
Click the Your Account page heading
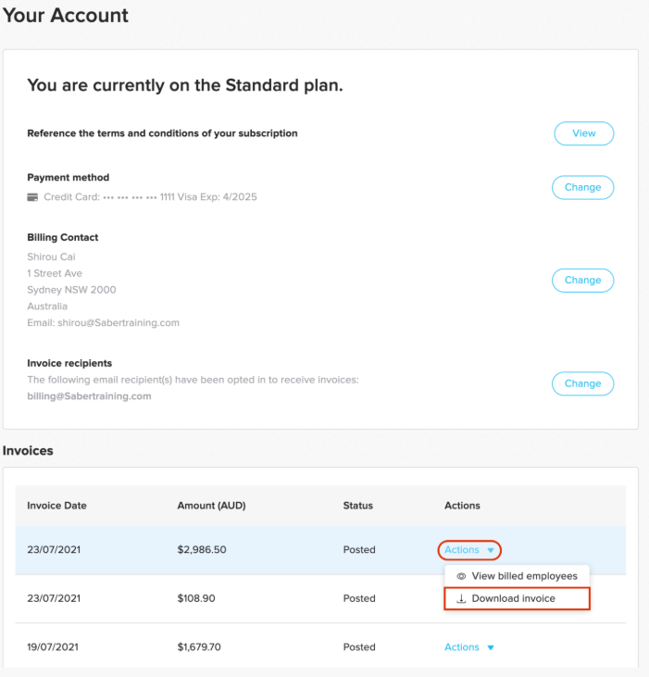click(x=66, y=16)
